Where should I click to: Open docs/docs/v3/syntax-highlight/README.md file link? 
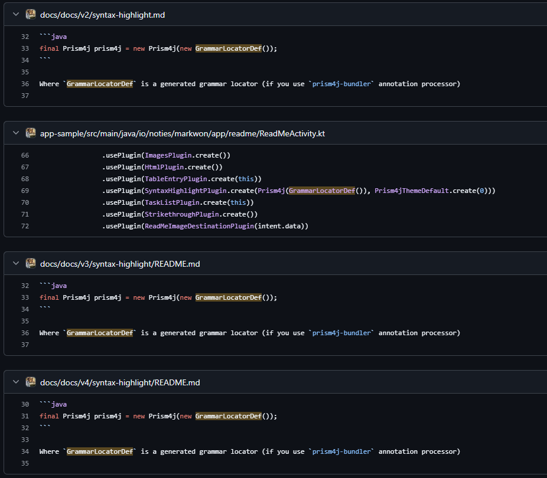click(x=120, y=264)
